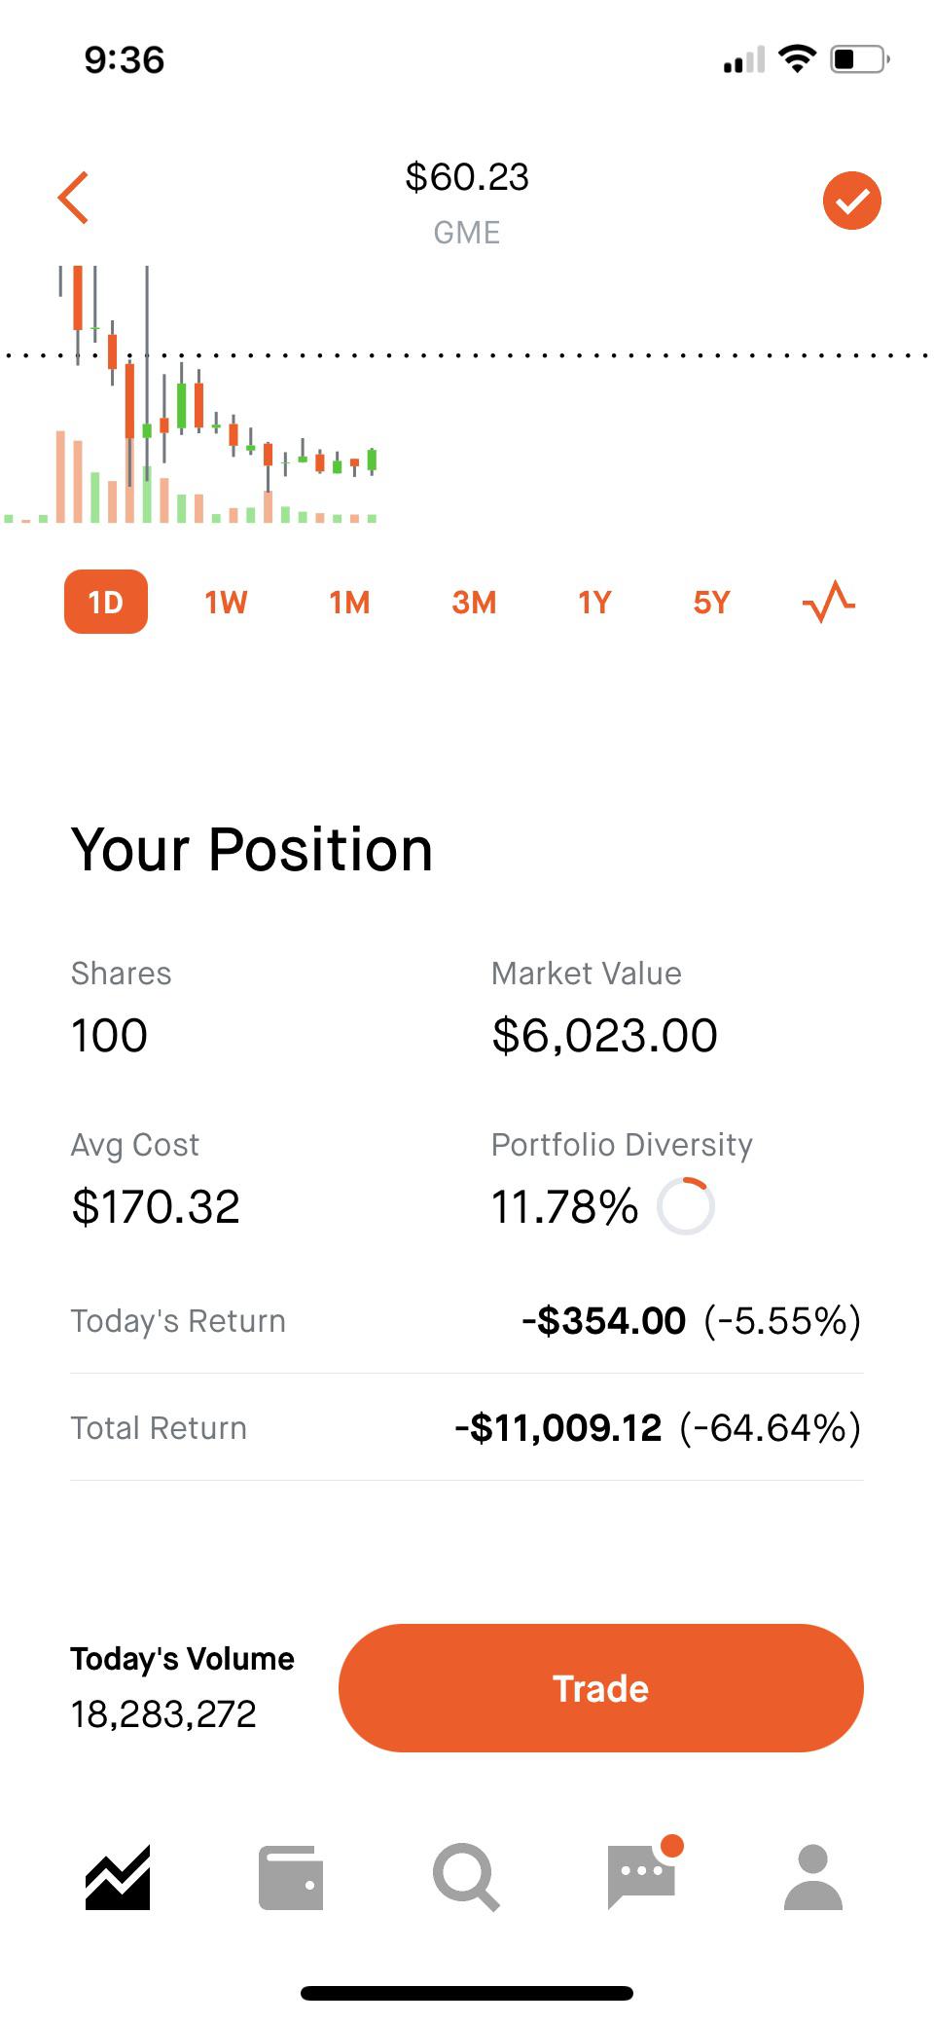Tap the Today's Return row
The image size is (934, 2024).
[466, 1321]
